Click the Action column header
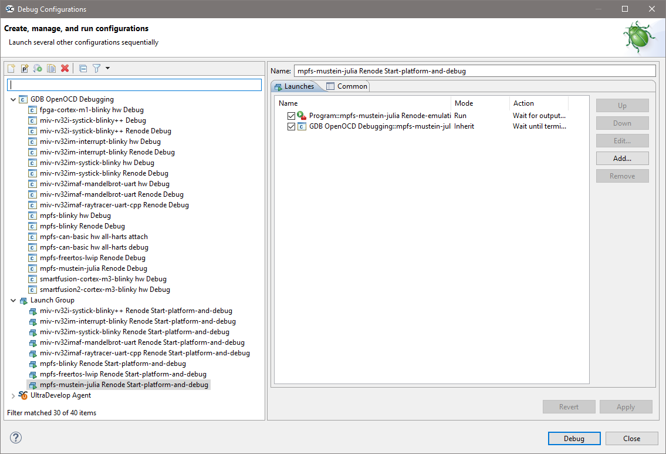This screenshot has width=666, height=454. pos(539,103)
